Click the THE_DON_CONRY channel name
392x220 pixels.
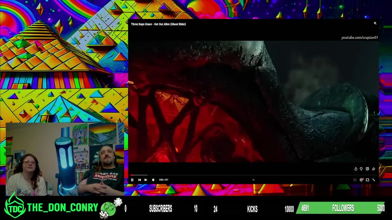(62, 208)
